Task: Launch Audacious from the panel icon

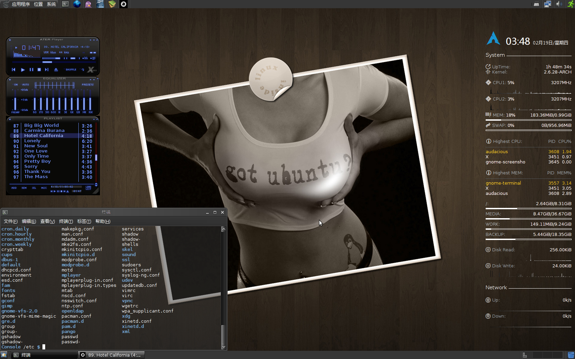Action: click(x=124, y=4)
